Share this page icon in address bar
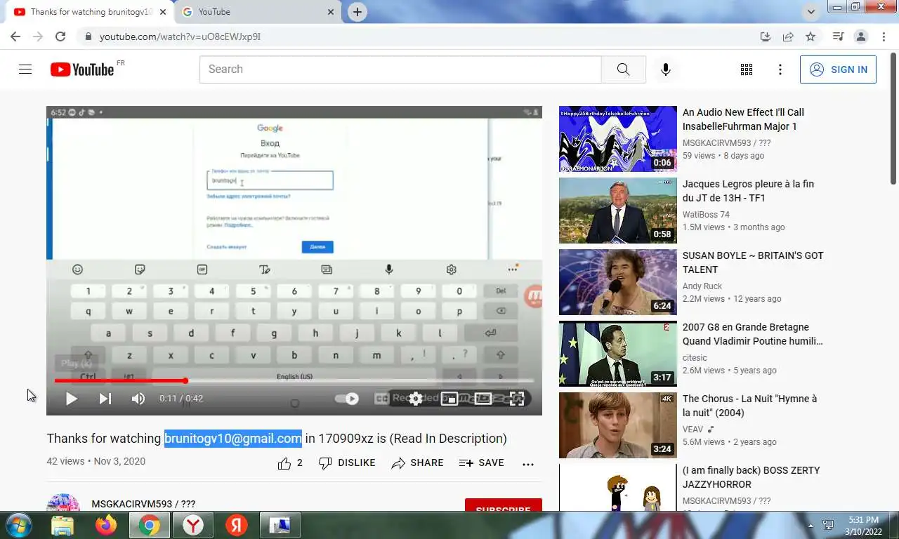The height and width of the screenshot is (539, 899). [788, 36]
